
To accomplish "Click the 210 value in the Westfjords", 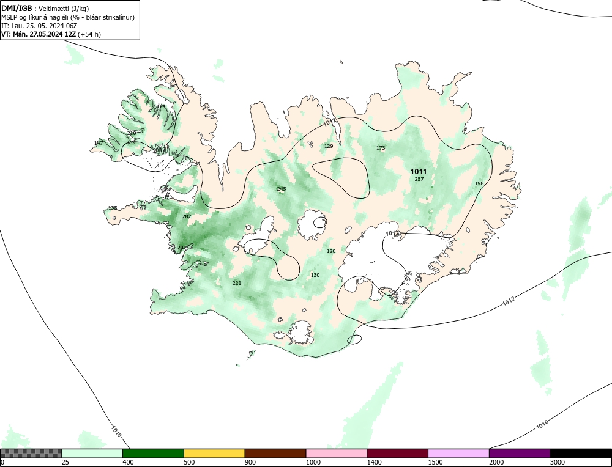I will (132, 133).
